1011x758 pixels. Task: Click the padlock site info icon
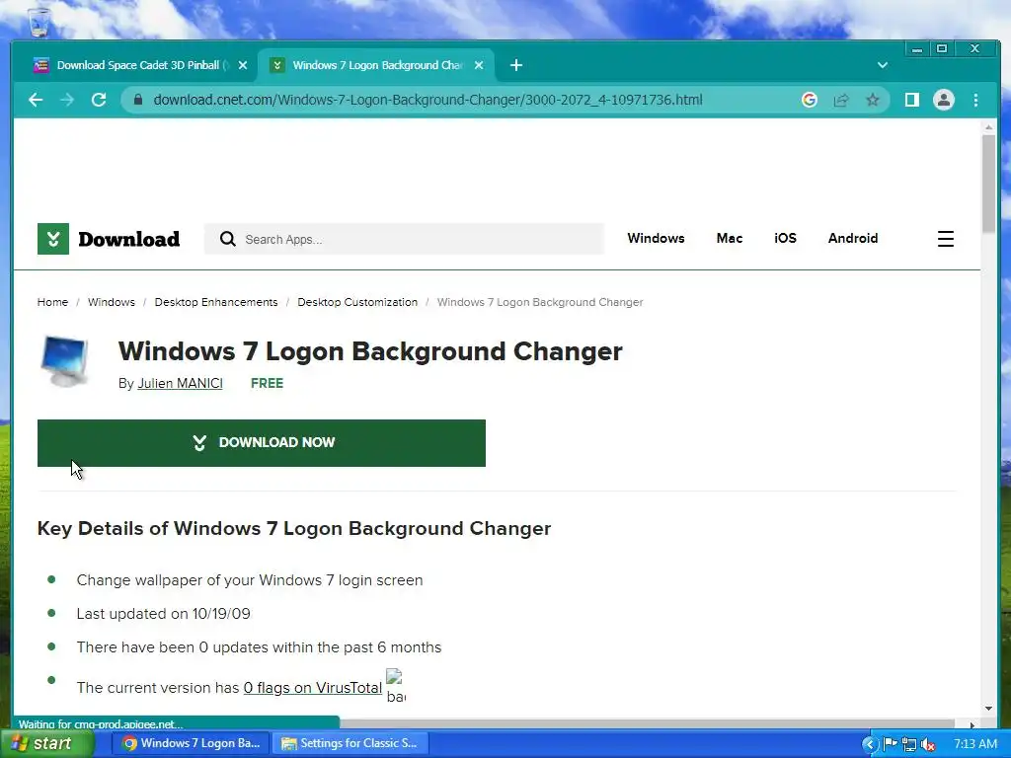[137, 100]
